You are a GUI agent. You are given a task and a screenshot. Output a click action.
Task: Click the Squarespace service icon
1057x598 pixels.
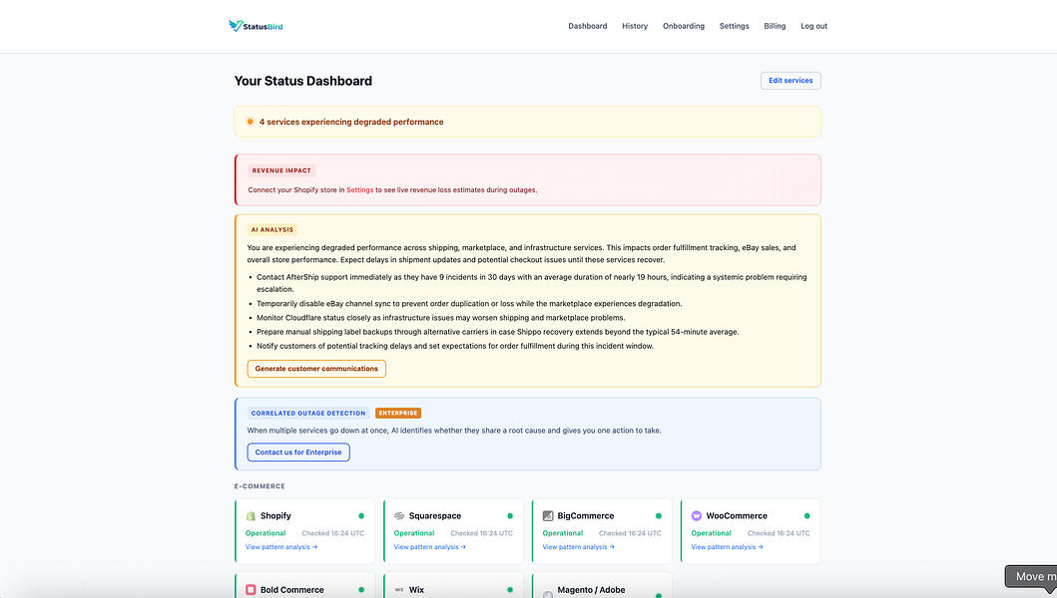click(x=399, y=516)
